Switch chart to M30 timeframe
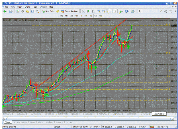The width and height of the screenshot is (178, 129). pos(76,16)
